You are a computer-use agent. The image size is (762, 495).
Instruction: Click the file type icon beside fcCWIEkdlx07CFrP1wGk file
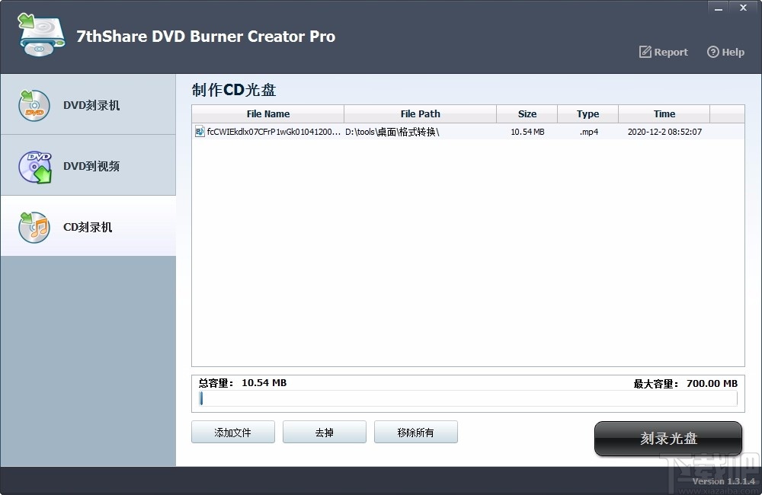(x=202, y=131)
